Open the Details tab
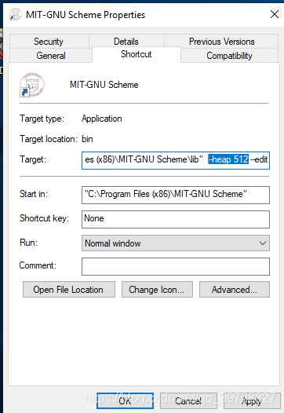 click(x=126, y=42)
